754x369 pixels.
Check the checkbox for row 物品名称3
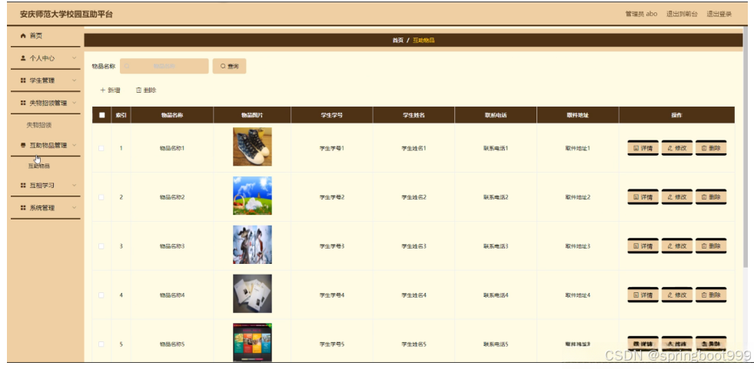tap(101, 246)
